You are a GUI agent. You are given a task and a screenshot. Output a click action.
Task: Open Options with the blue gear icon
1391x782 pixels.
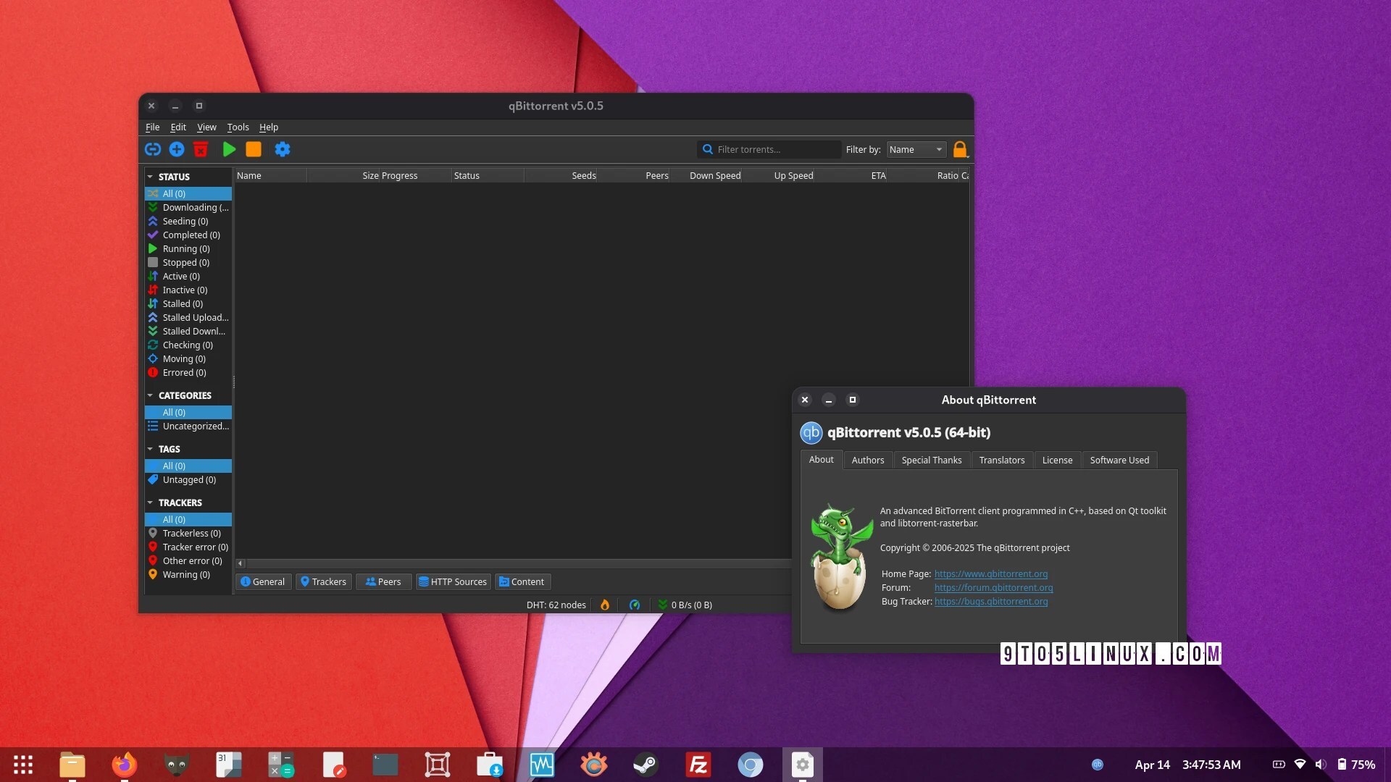(x=283, y=149)
